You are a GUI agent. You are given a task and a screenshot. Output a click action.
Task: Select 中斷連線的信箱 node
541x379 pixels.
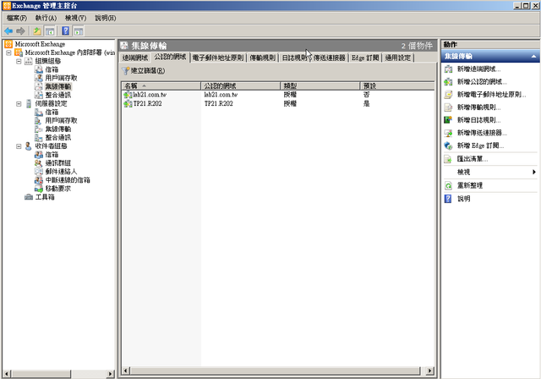pos(68,180)
